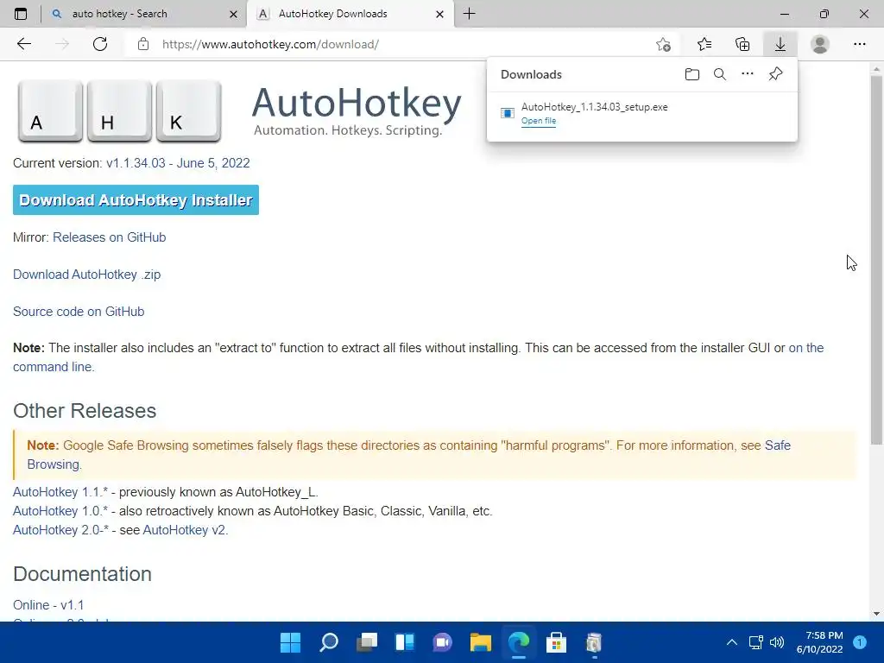Click the AutoHotkey AHK keys logo
This screenshot has height=663, width=884.
pyautogui.click(x=119, y=110)
